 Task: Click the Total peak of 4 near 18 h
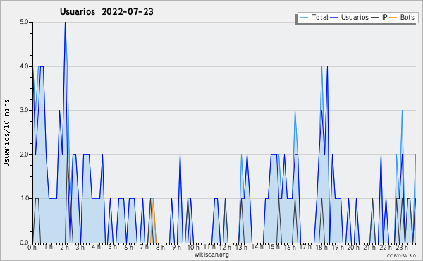(322, 67)
